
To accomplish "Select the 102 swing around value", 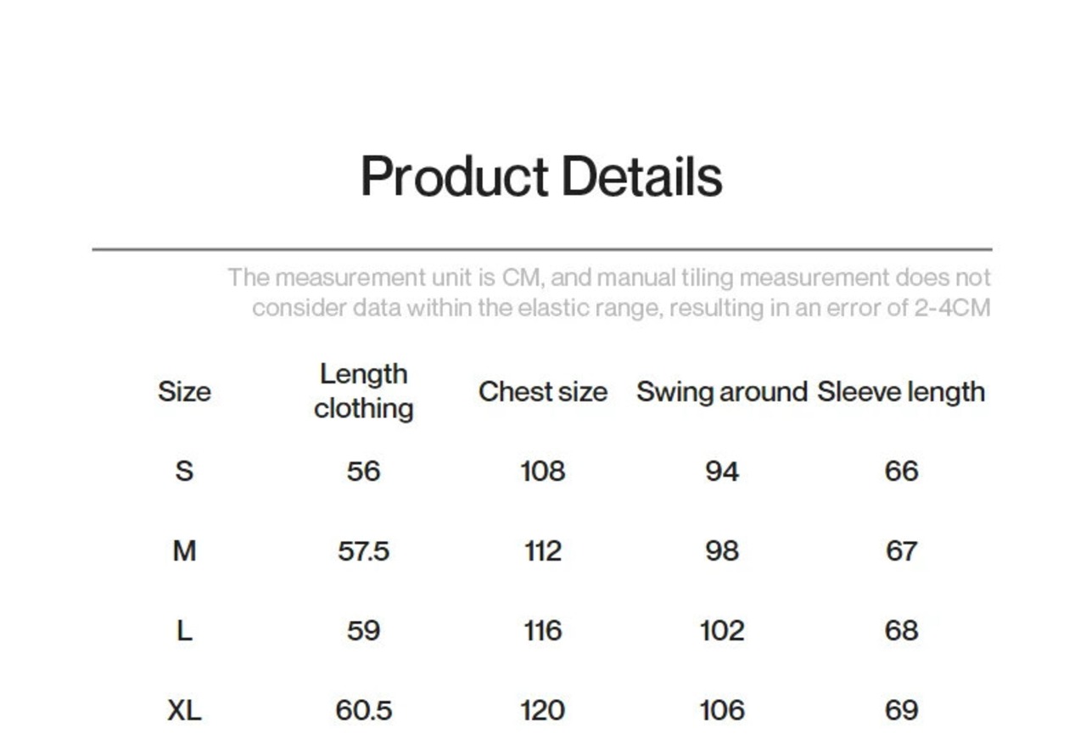I will (722, 631).
